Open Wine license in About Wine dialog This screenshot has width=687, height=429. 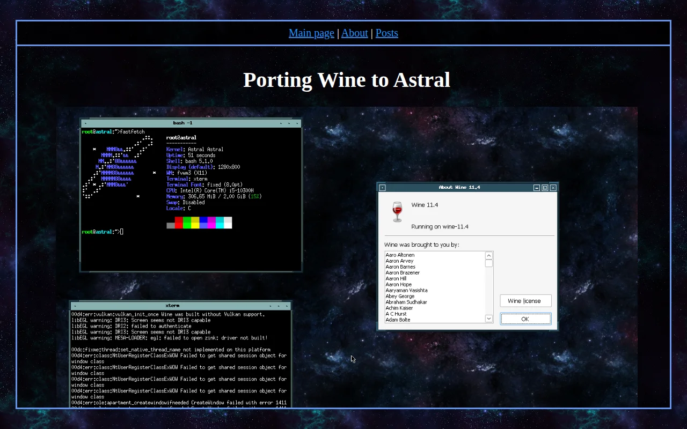pyautogui.click(x=525, y=301)
